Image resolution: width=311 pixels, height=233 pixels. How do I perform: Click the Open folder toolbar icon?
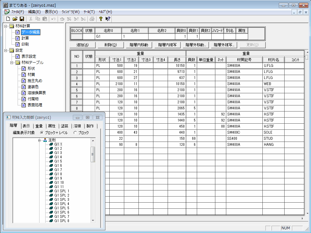coord(15,19)
